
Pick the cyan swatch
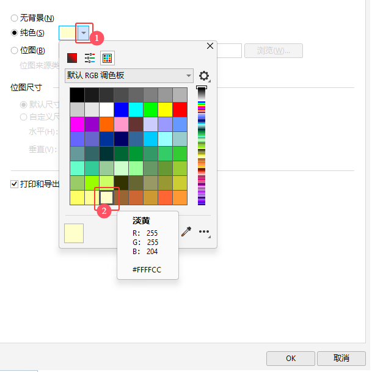coord(136,109)
